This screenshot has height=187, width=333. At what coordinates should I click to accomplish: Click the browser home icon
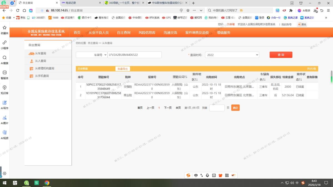pyautogui.click(x=24, y=10)
